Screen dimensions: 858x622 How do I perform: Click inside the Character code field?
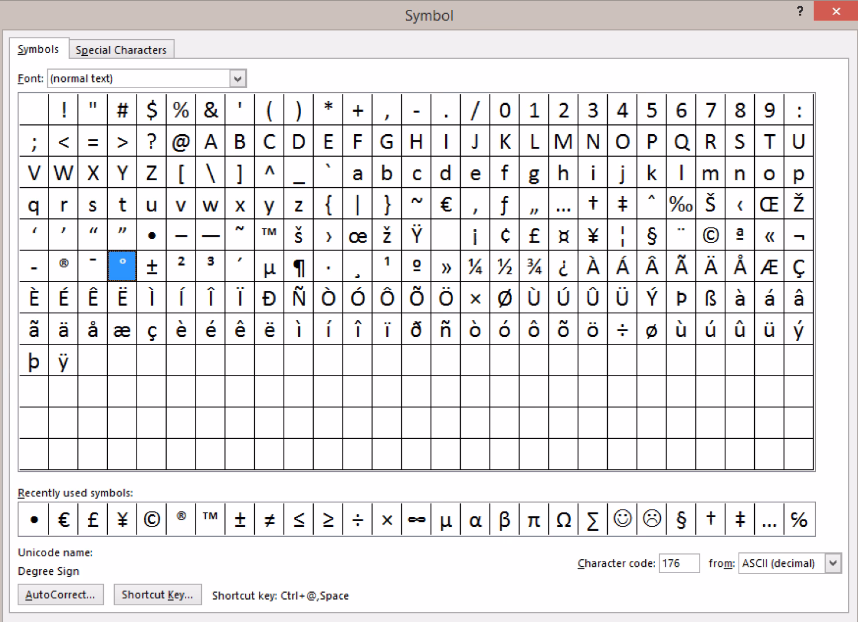point(679,563)
